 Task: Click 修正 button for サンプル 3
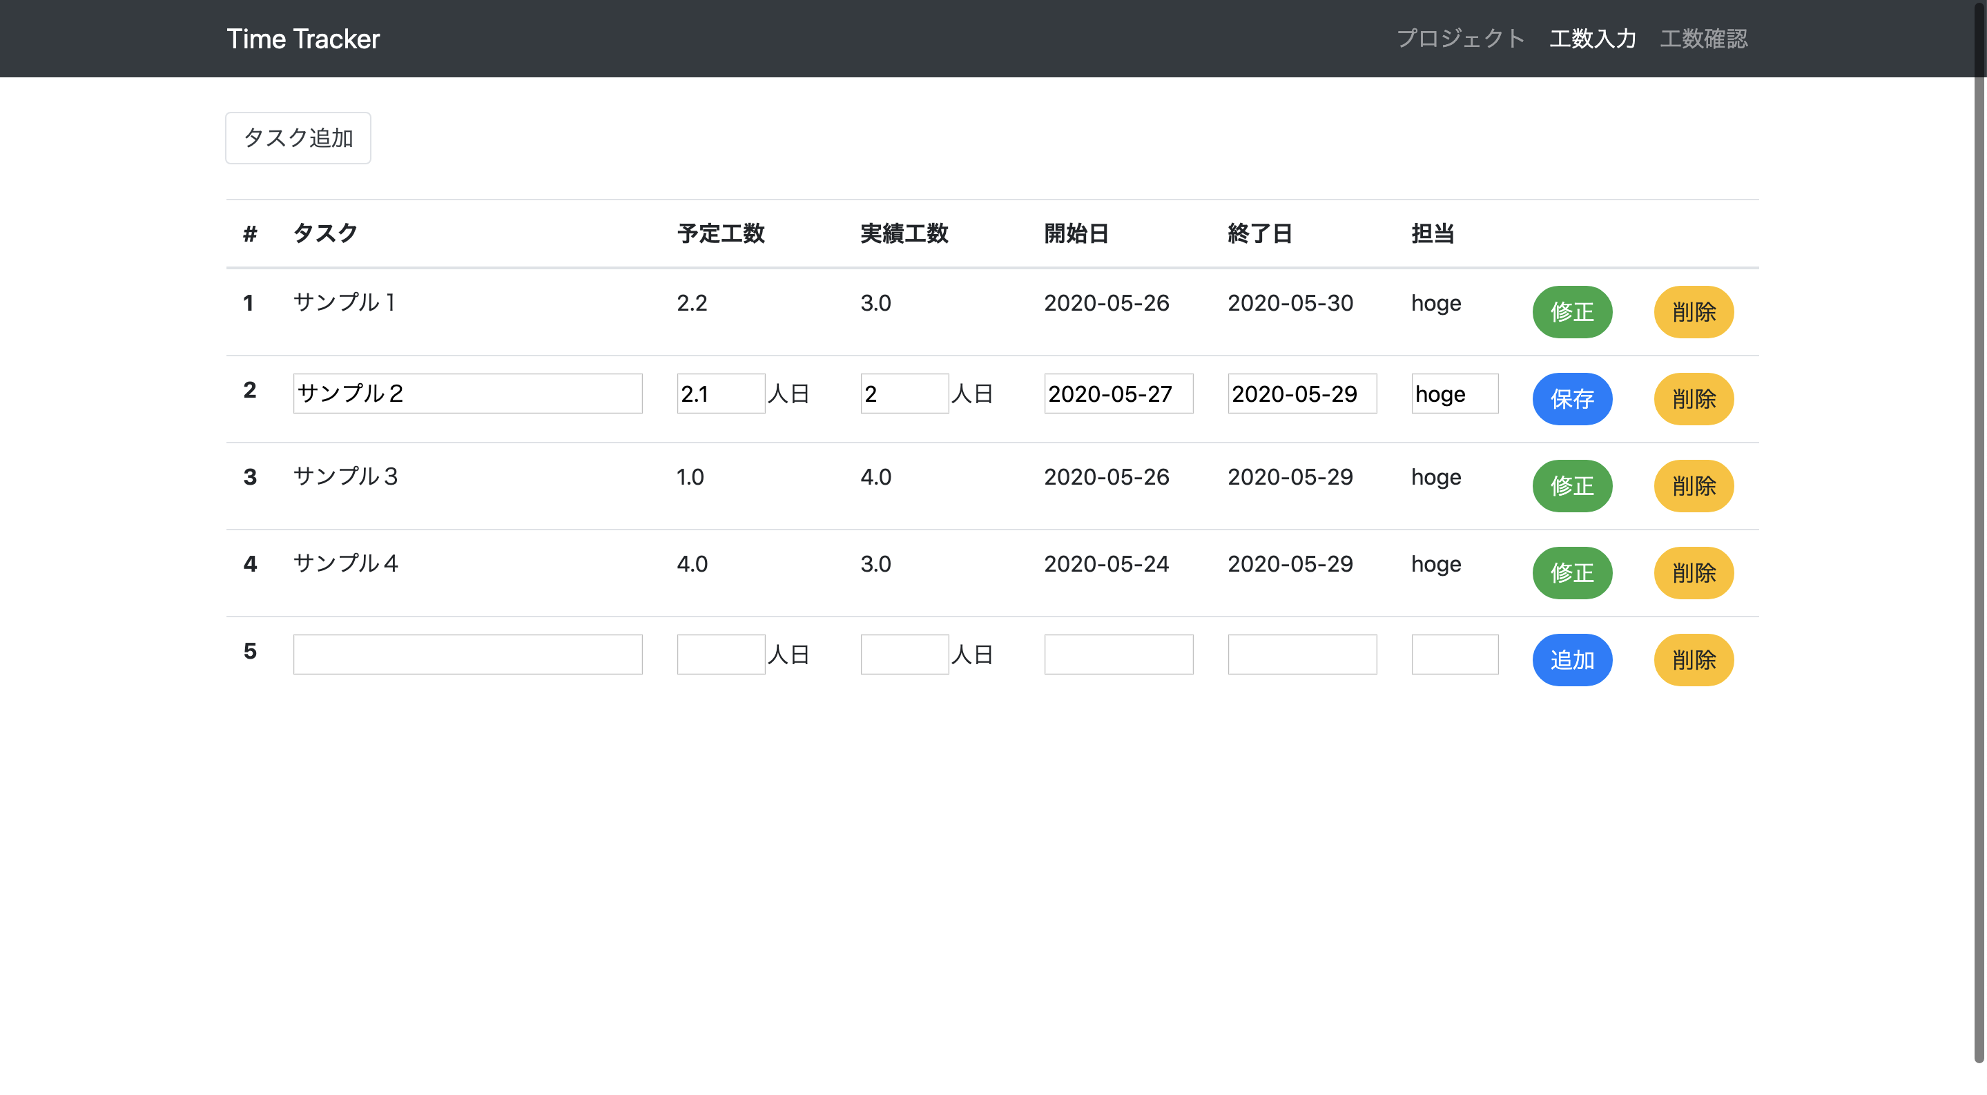[1572, 487]
